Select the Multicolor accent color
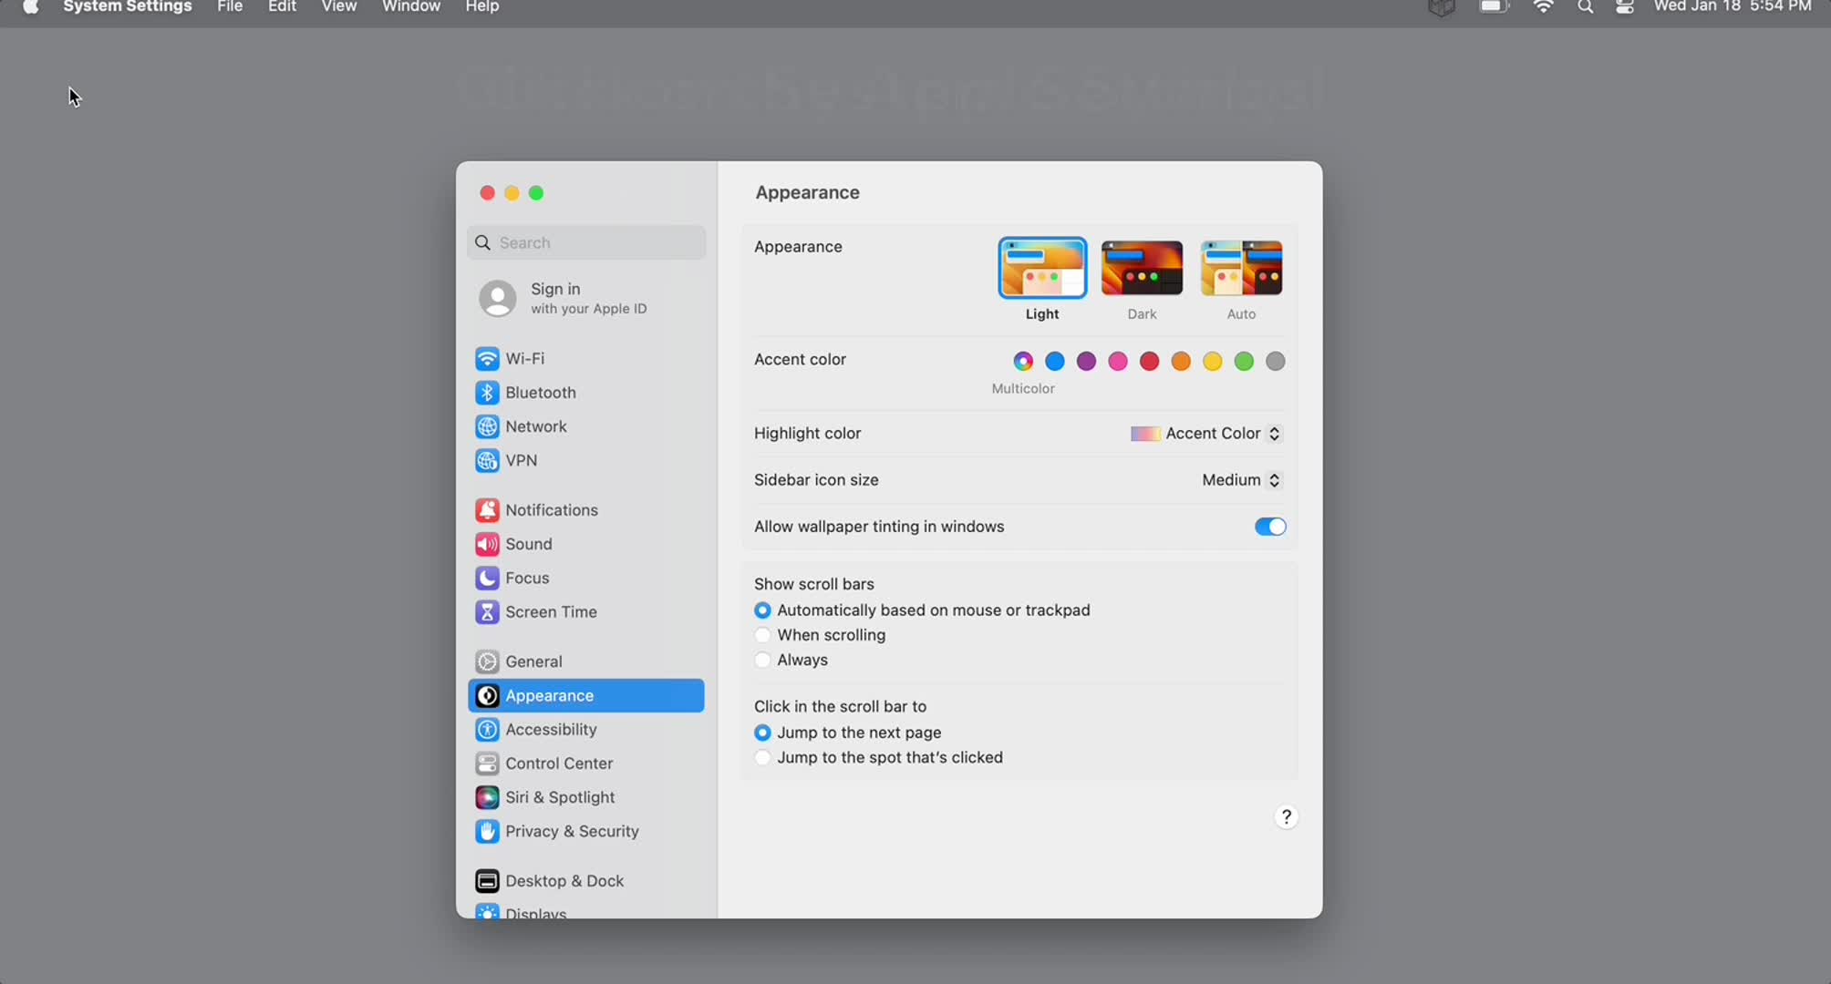Image resolution: width=1831 pixels, height=984 pixels. pos(1023,362)
